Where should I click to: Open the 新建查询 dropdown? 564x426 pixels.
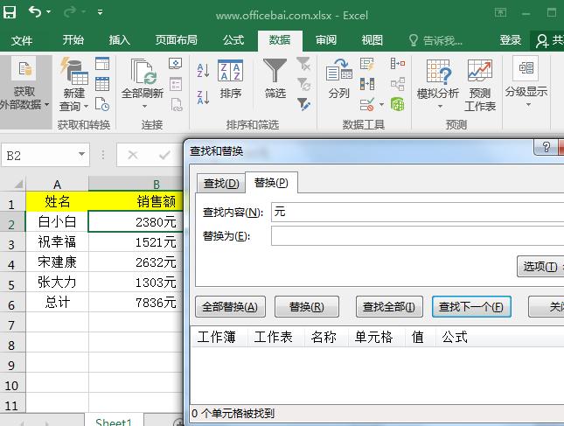pyautogui.click(x=74, y=84)
